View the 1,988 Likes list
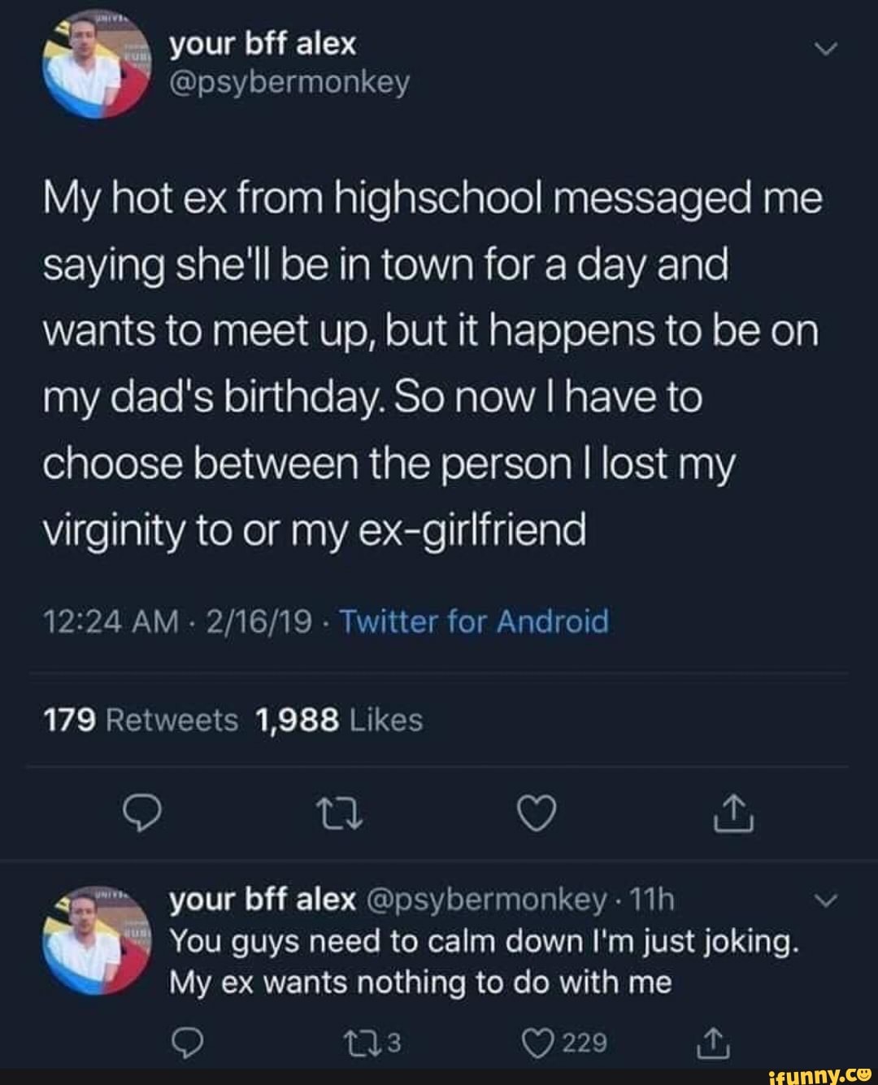 pos(339,720)
